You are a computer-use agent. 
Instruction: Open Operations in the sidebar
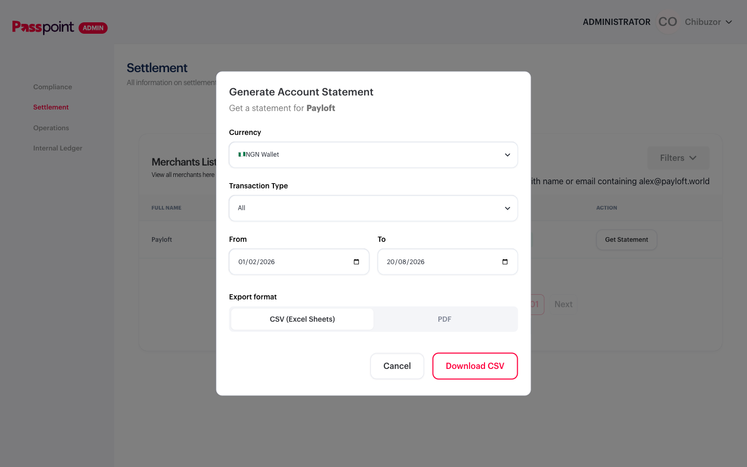[51, 128]
